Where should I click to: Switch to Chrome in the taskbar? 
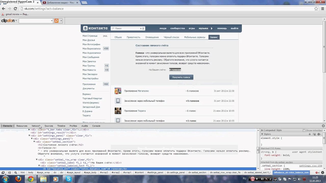[31, 179]
